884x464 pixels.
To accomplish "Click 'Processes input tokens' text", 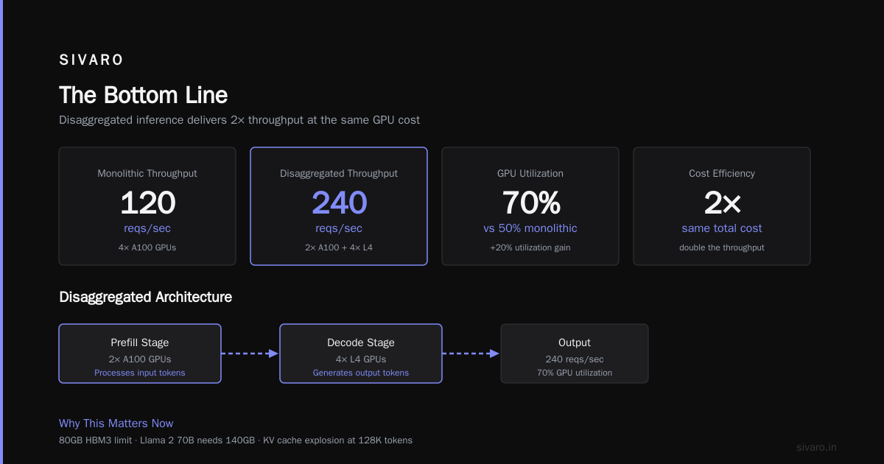I will click(x=140, y=373).
